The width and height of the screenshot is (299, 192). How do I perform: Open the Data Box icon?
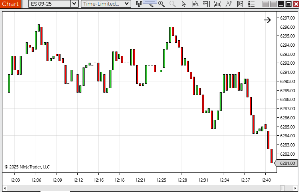[195, 4]
